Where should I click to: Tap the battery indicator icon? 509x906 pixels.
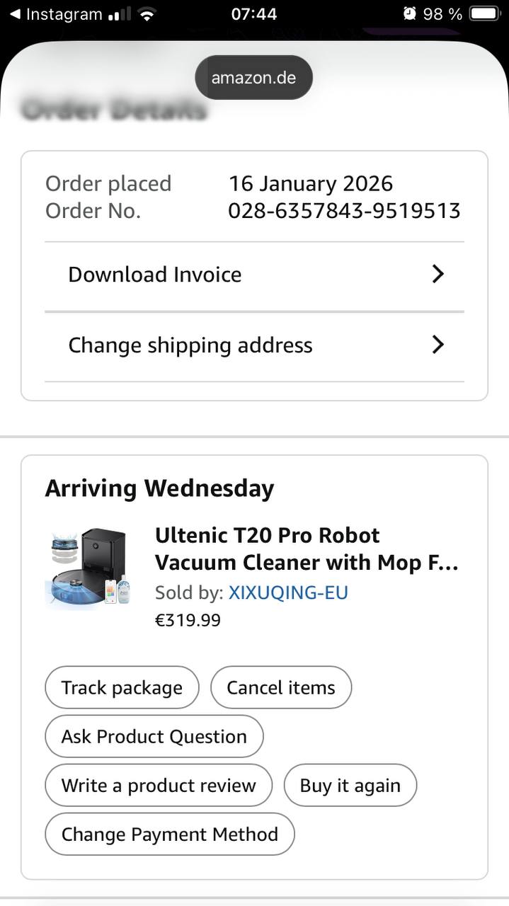click(485, 14)
